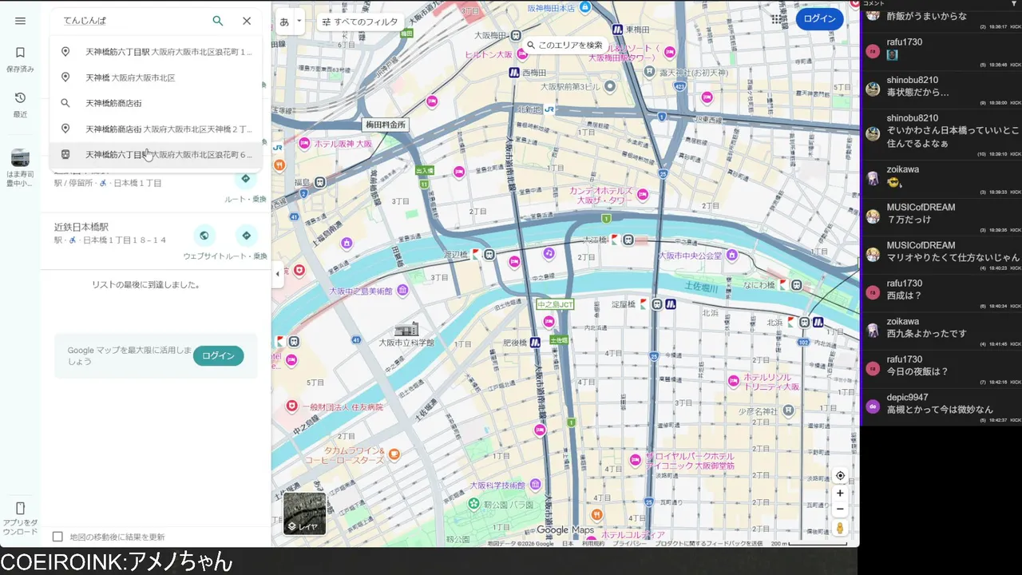This screenshot has width=1022, height=575.
Task: Click このエリアを検索 search this area
Action: pyautogui.click(x=565, y=46)
